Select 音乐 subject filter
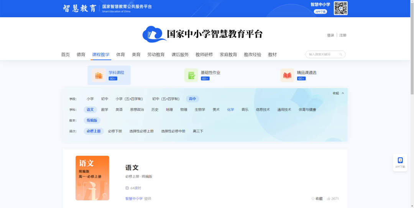This screenshot has height=208, width=414. pyautogui.click(x=245, y=110)
